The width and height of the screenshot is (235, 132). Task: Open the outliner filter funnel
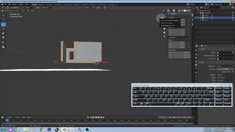(228, 7)
